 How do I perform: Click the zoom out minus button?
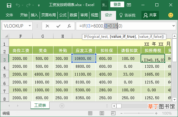pos(121,113)
